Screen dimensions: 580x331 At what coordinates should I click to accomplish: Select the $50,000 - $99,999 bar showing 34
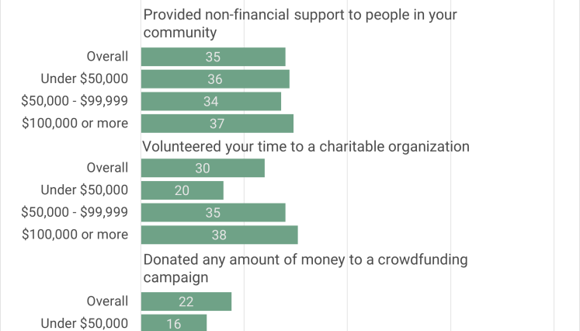[x=211, y=101]
